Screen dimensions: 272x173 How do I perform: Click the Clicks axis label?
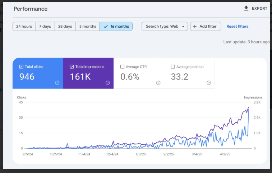22,97
